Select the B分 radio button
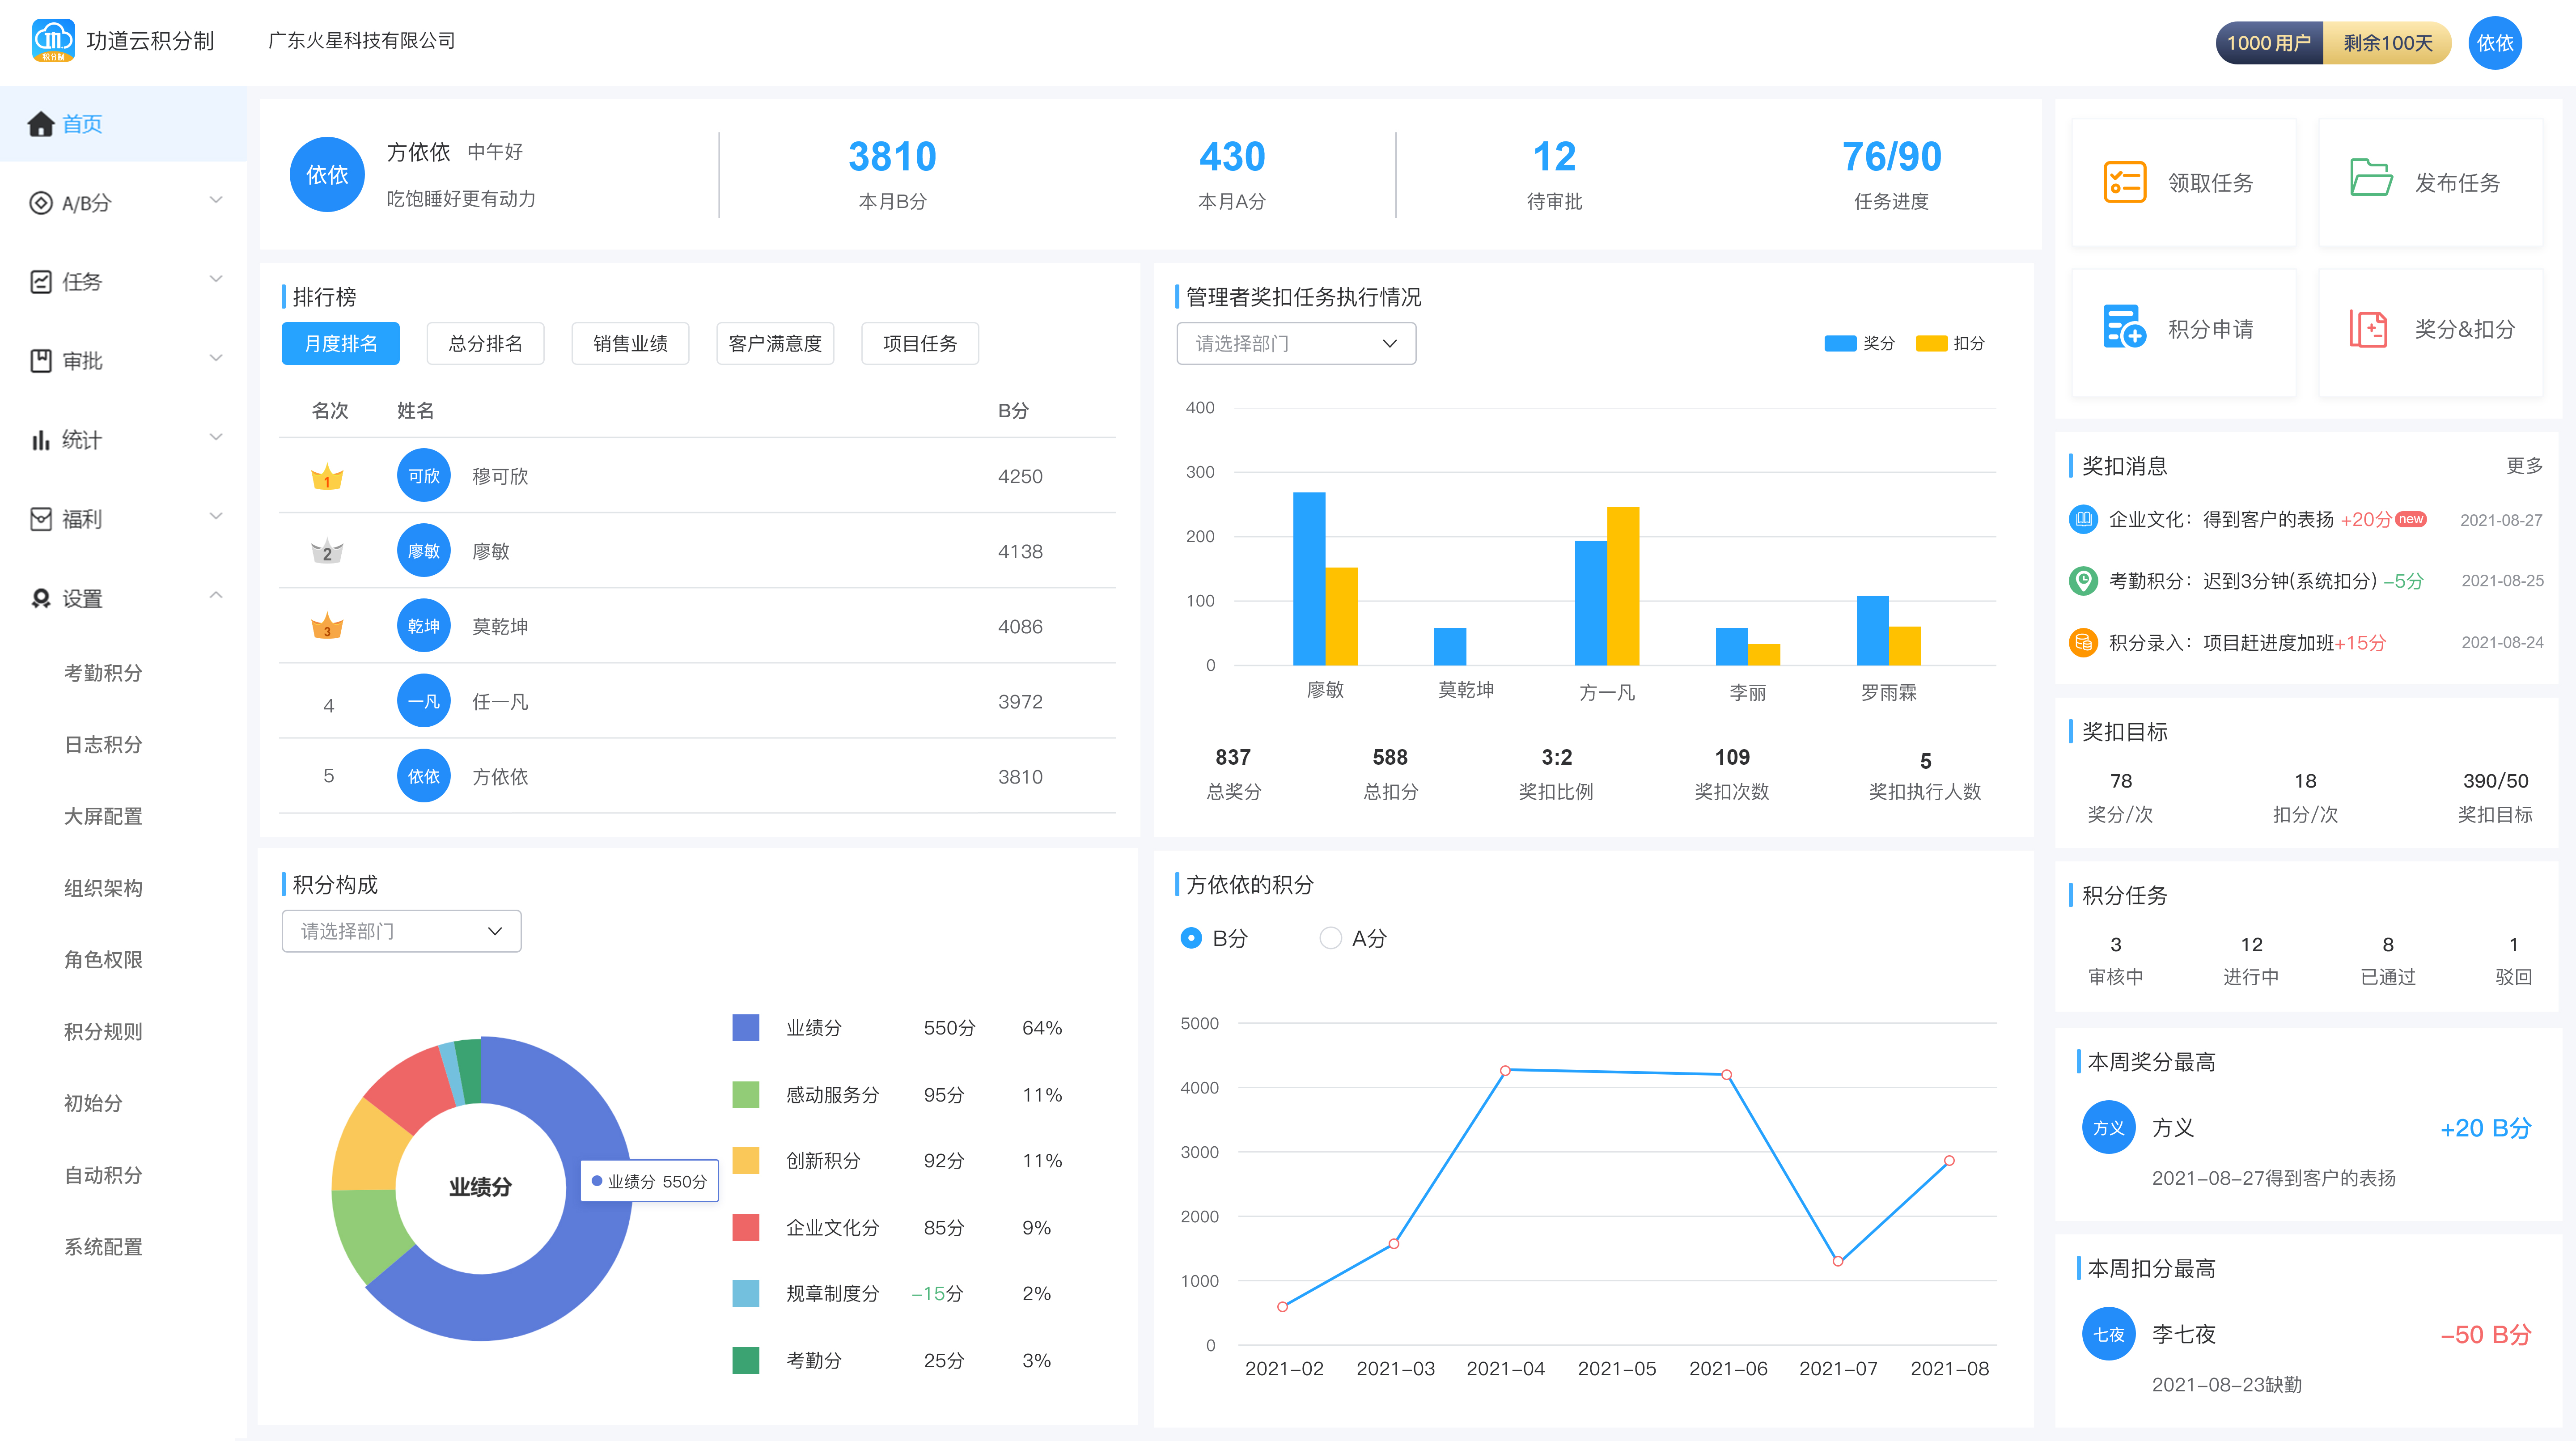Screen dimensions: 2576x1441 tap(1190, 938)
